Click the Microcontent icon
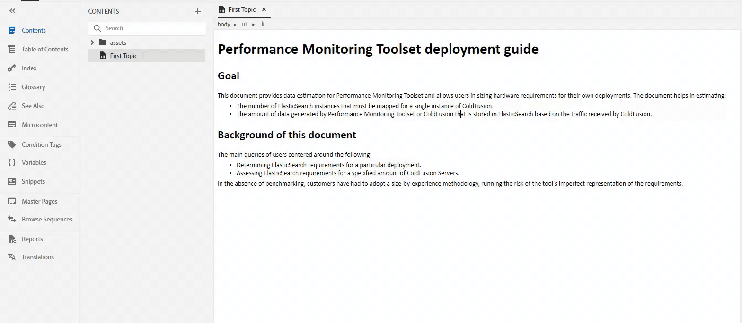Screen dimensions: 742x323 click(x=12, y=125)
